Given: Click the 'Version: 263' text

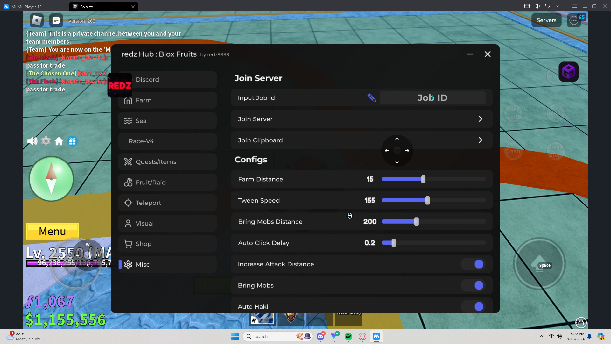Looking at the screenshot, I should pyautogui.click(x=82, y=21).
